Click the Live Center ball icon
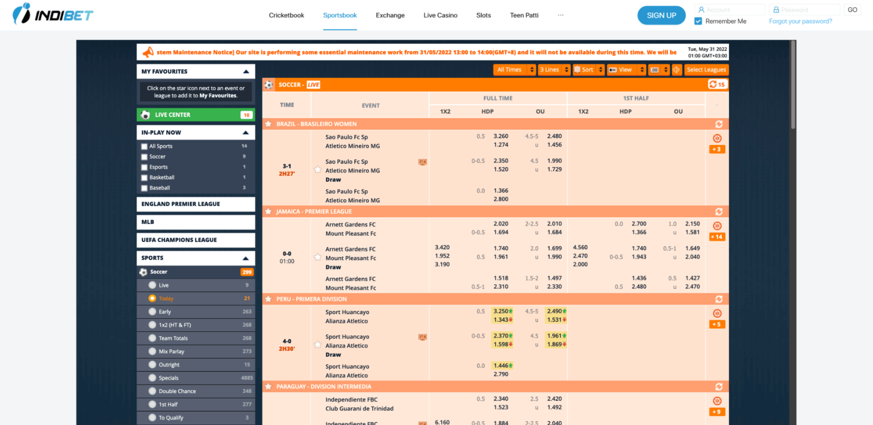873x425 pixels. pyautogui.click(x=145, y=115)
